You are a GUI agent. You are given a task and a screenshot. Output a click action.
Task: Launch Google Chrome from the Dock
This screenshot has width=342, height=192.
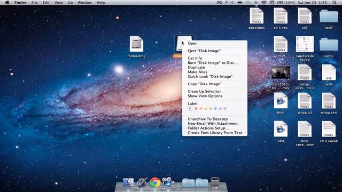(x=155, y=182)
